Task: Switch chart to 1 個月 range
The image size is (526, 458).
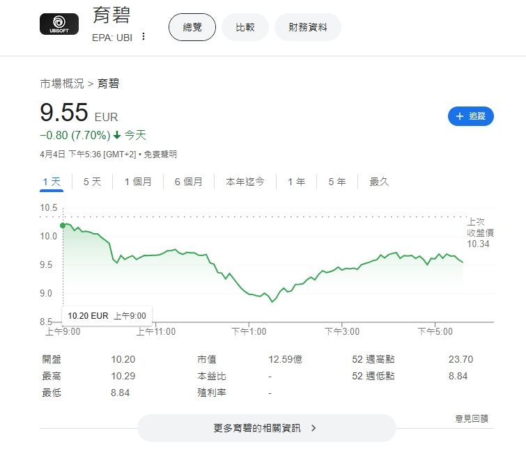Action: click(x=138, y=182)
